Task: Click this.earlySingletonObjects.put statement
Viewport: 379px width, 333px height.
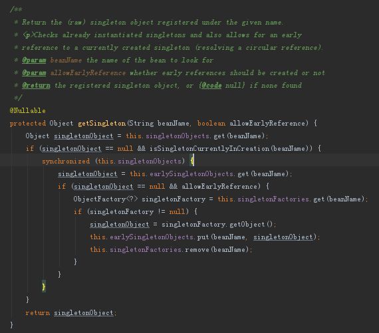Action: point(205,237)
